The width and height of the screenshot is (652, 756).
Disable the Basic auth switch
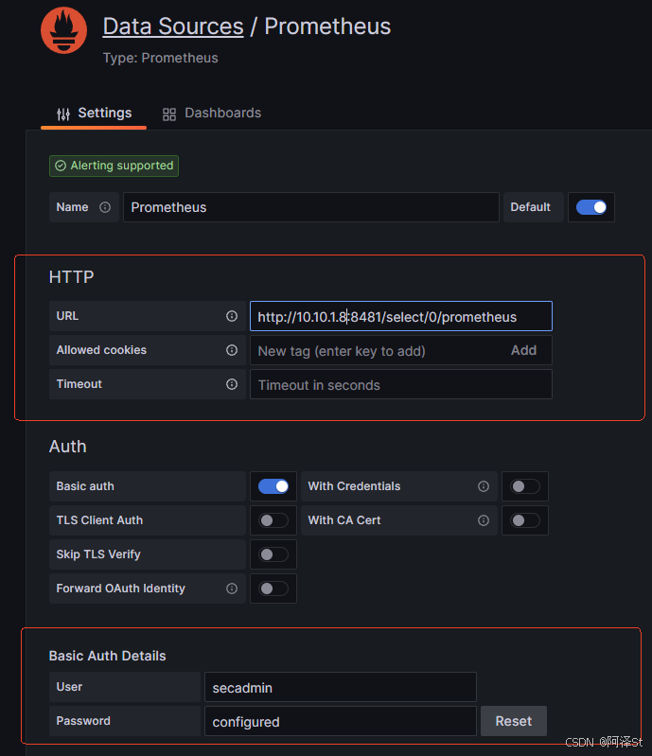273,486
